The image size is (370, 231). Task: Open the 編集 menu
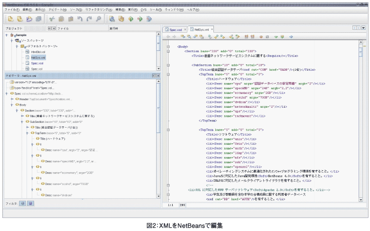click(x=27, y=9)
